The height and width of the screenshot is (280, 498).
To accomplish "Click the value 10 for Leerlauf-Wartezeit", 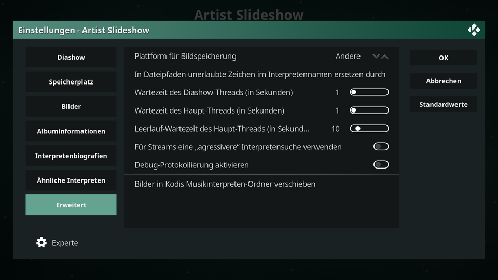I will [x=336, y=129].
